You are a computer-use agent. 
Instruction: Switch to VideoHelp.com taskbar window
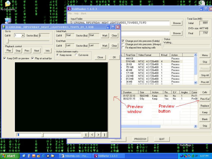point(75,156)
